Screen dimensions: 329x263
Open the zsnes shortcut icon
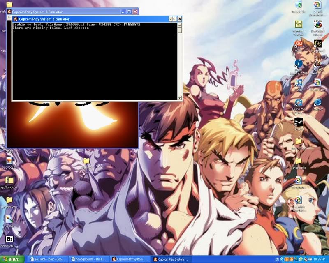[317, 24]
